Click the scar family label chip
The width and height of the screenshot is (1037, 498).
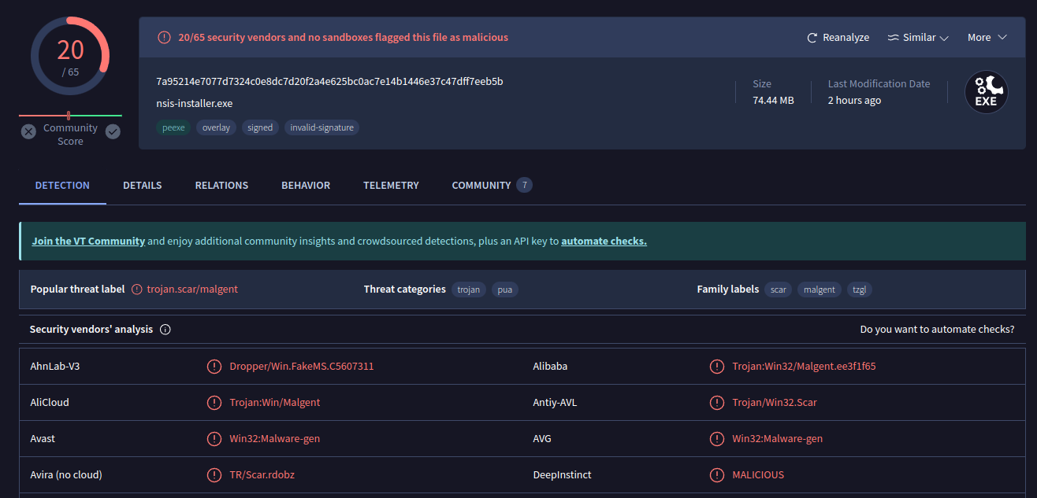tap(778, 290)
